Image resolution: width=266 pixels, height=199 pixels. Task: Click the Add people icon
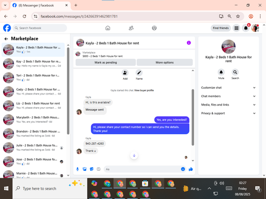(x=125, y=73)
